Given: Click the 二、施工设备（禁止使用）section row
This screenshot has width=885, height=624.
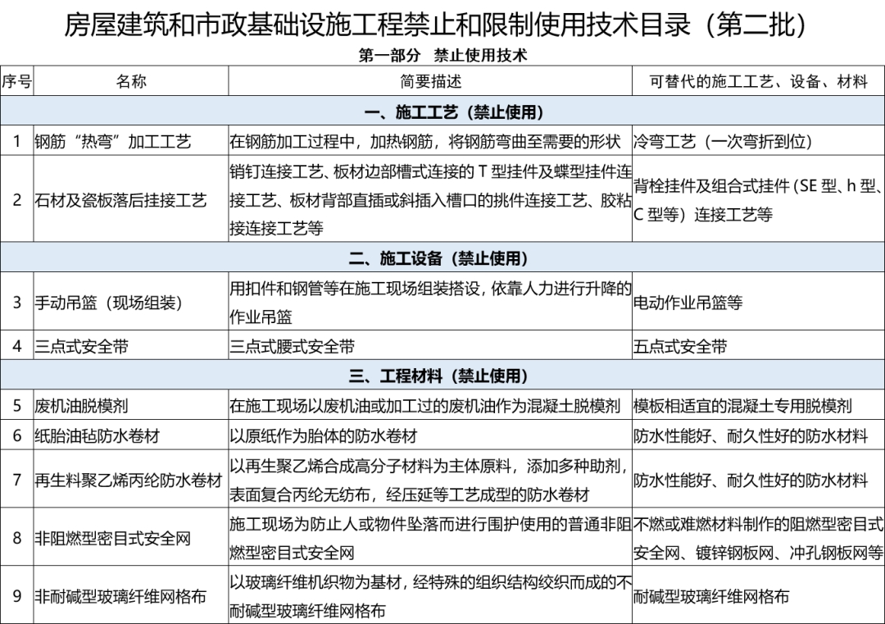Looking at the screenshot, I should [442, 259].
